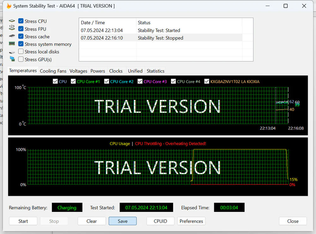
Task: Switch to the Powers tab
Action: pyautogui.click(x=98, y=71)
